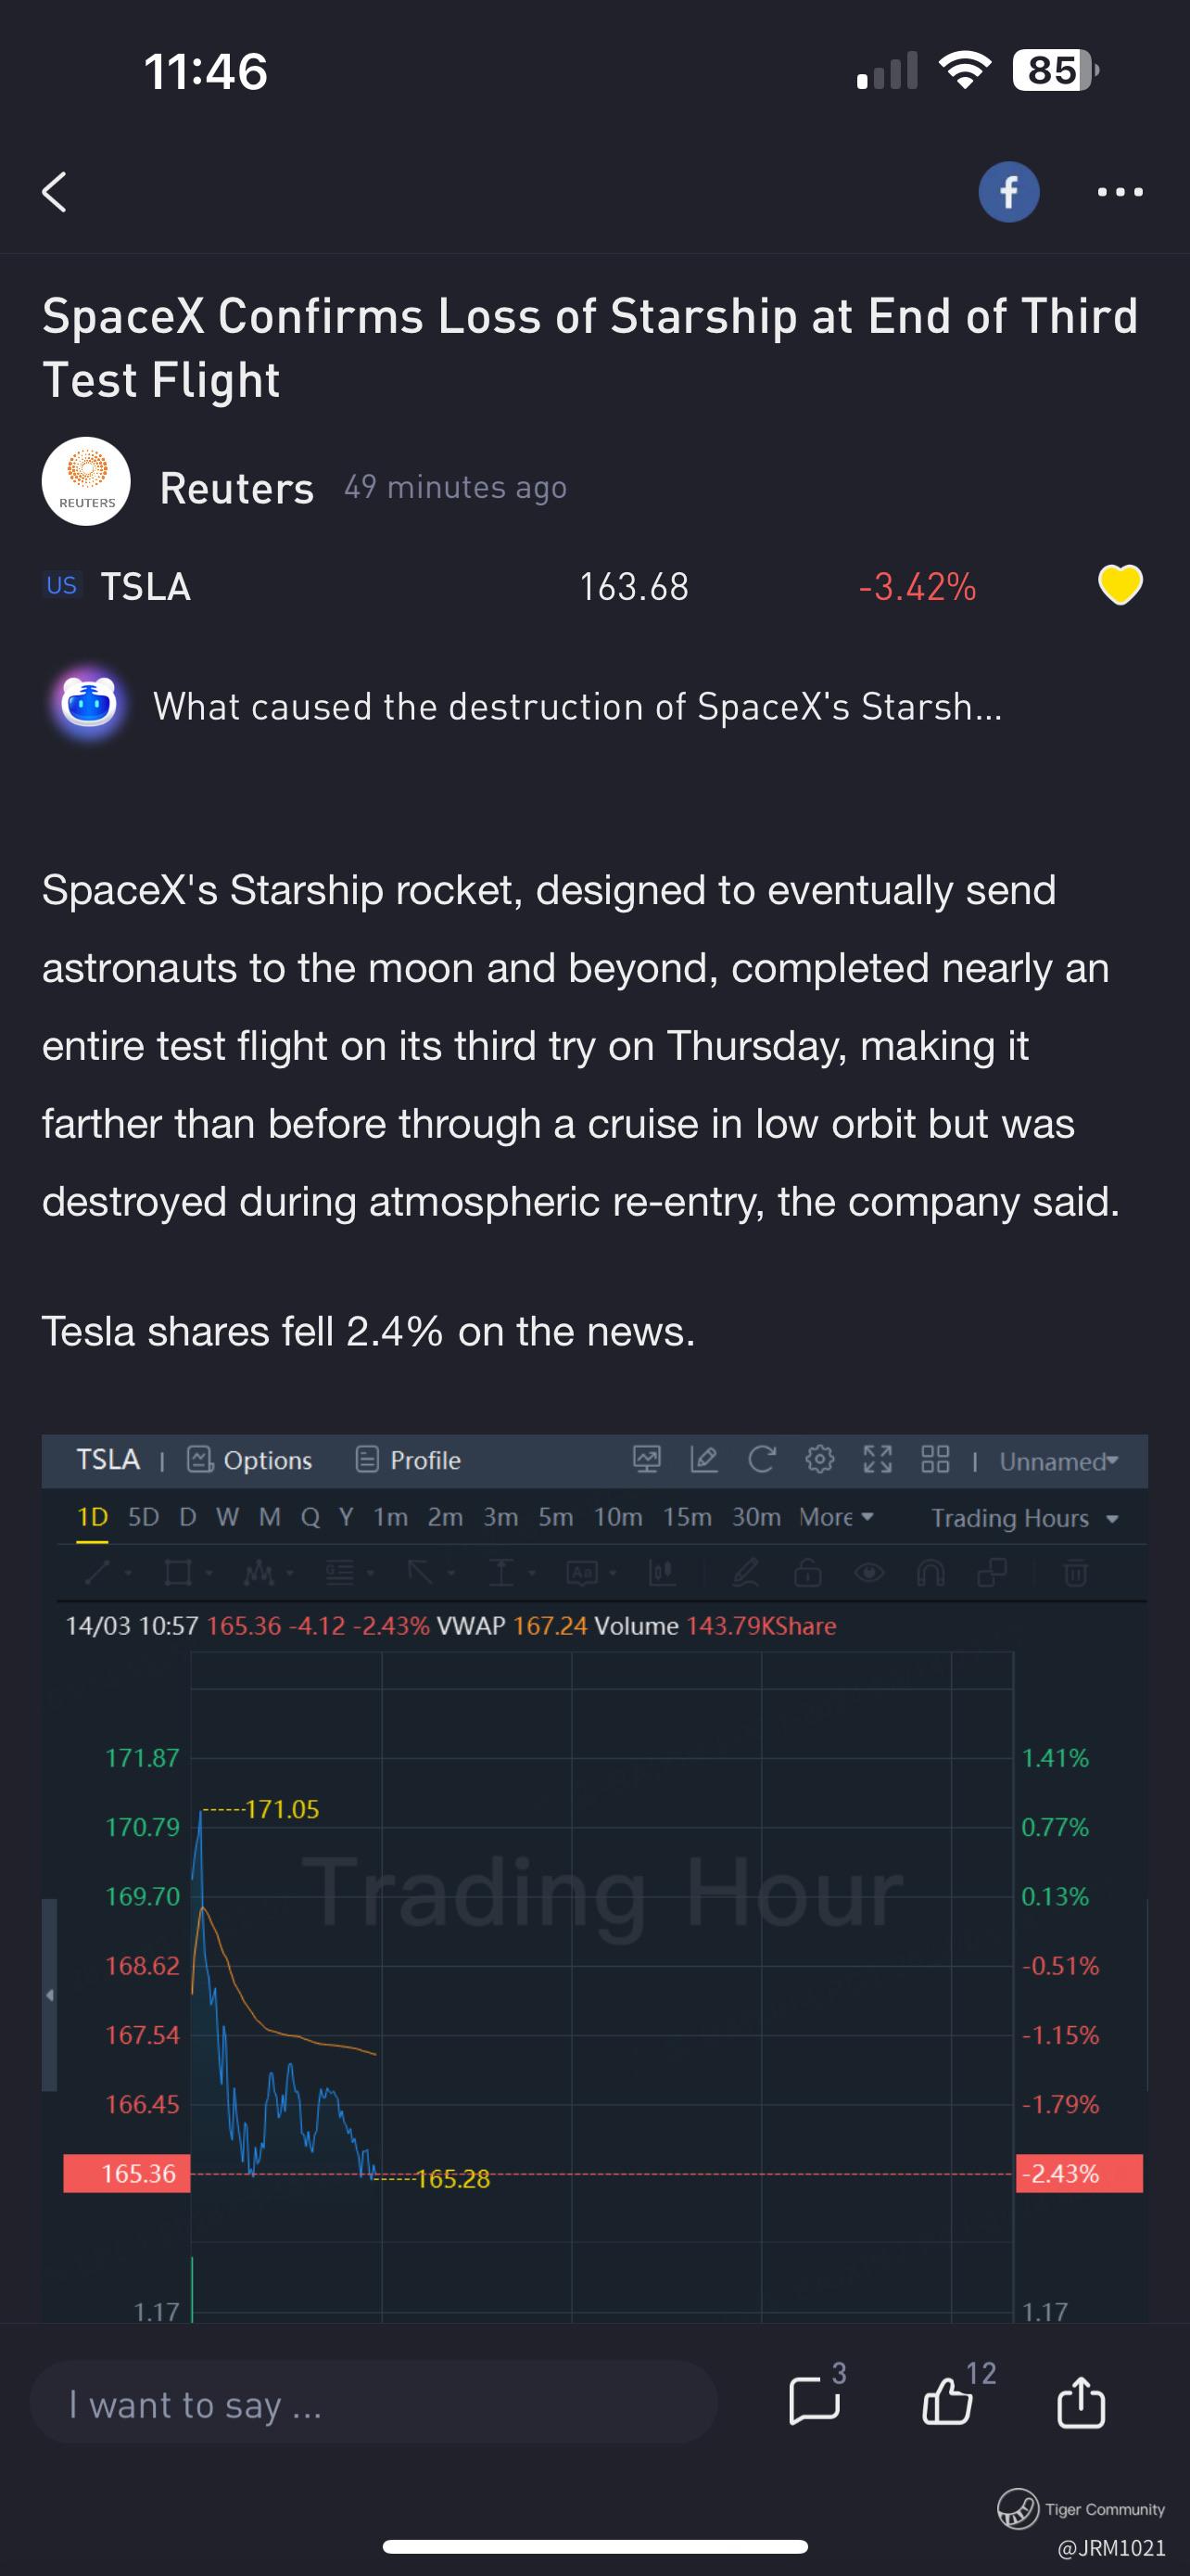Tap the back arrow icon

[55, 191]
